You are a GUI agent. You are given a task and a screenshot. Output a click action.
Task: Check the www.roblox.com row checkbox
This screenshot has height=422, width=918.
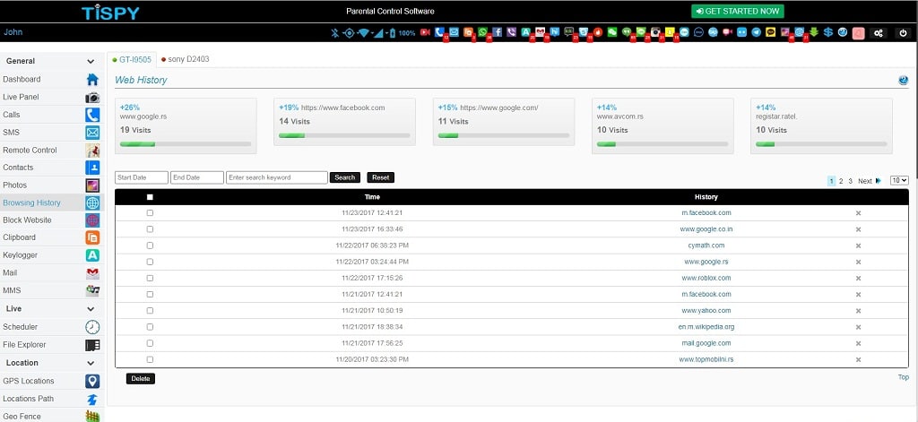pyautogui.click(x=150, y=278)
